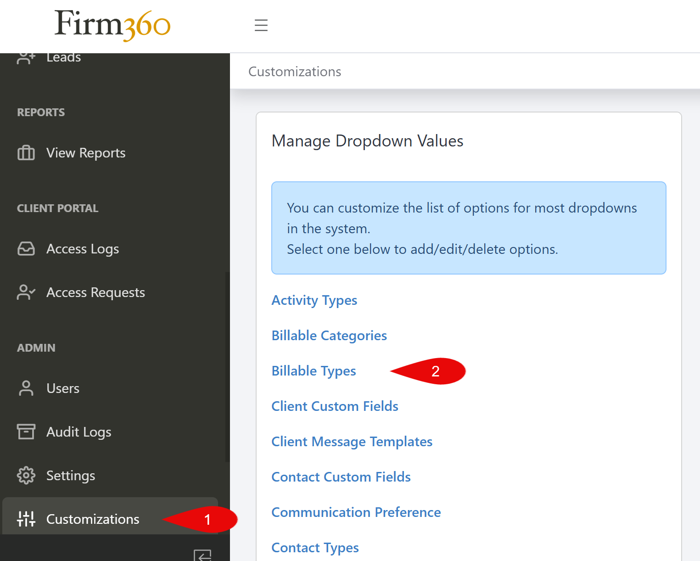Open Communication Preference options
The height and width of the screenshot is (561, 700).
click(x=356, y=512)
